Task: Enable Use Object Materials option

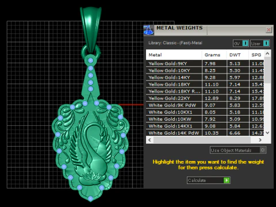Action: [238, 150]
